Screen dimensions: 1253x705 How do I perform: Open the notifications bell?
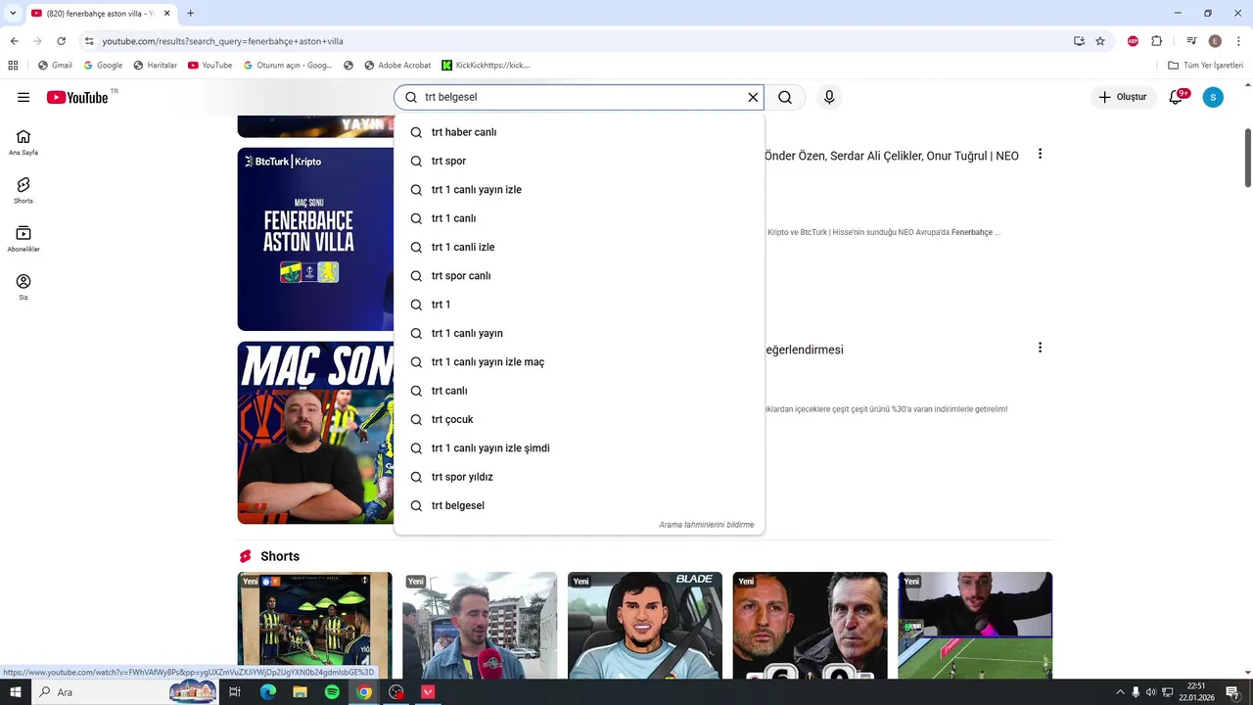1176,97
